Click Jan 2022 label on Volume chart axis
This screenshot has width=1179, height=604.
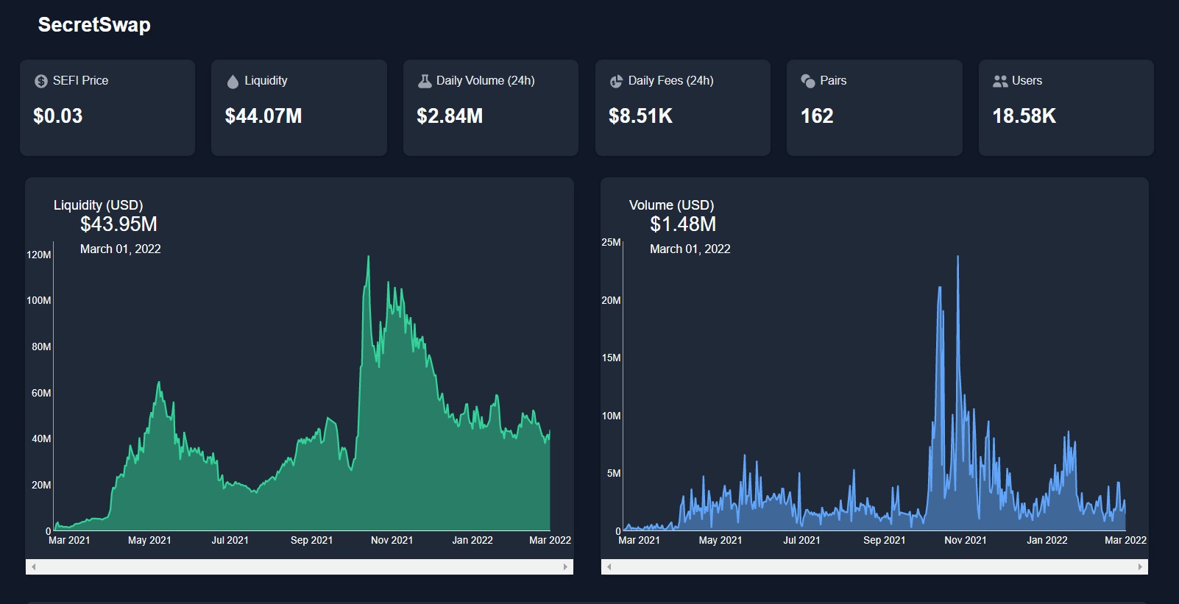(x=1047, y=540)
